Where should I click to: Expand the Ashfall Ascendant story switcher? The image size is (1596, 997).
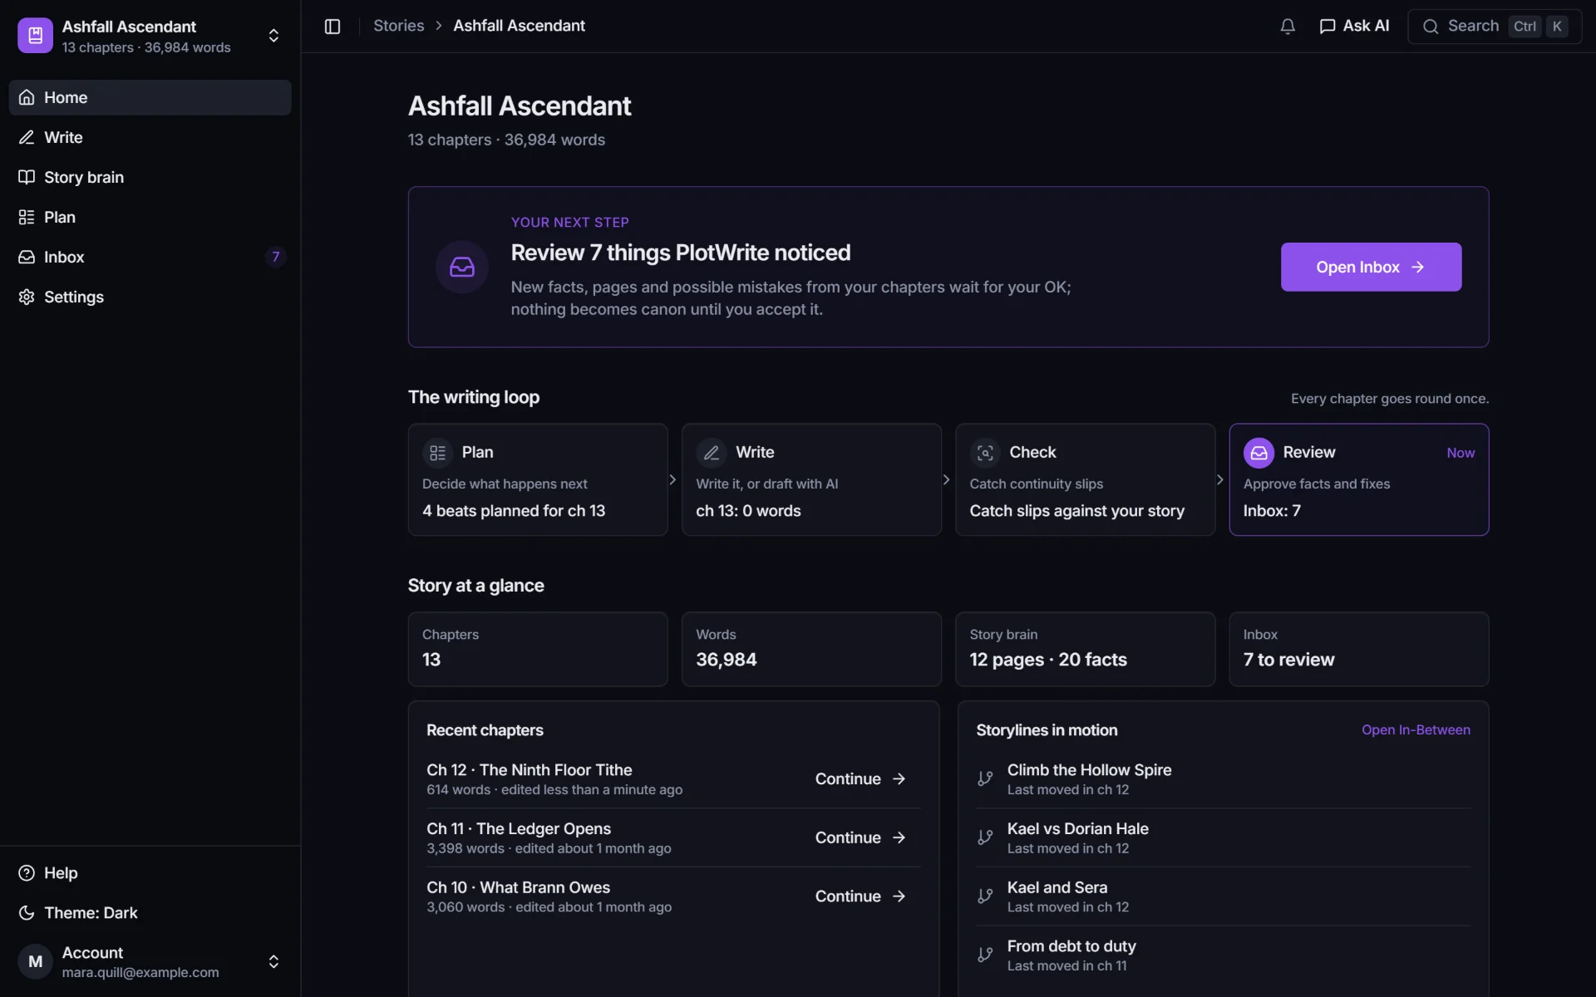tap(273, 36)
